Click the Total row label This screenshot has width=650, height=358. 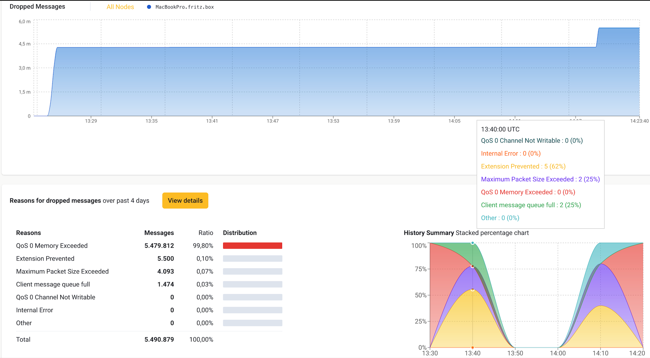click(x=23, y=339)
